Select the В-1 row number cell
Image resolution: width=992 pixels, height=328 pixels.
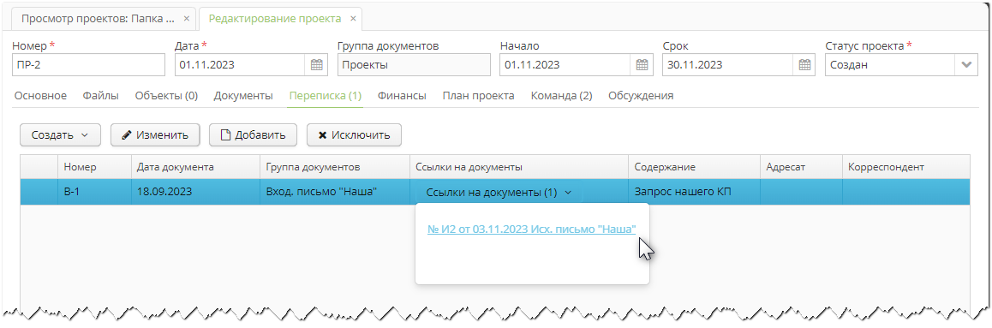point(95,192)
